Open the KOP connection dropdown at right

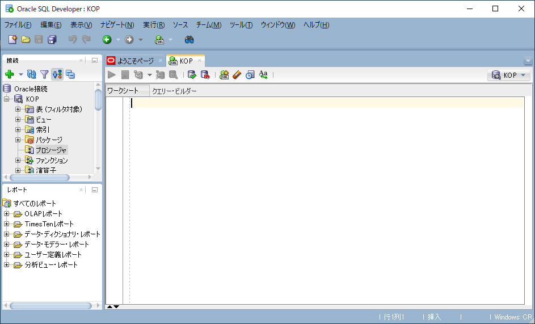[x=509, y=75]
